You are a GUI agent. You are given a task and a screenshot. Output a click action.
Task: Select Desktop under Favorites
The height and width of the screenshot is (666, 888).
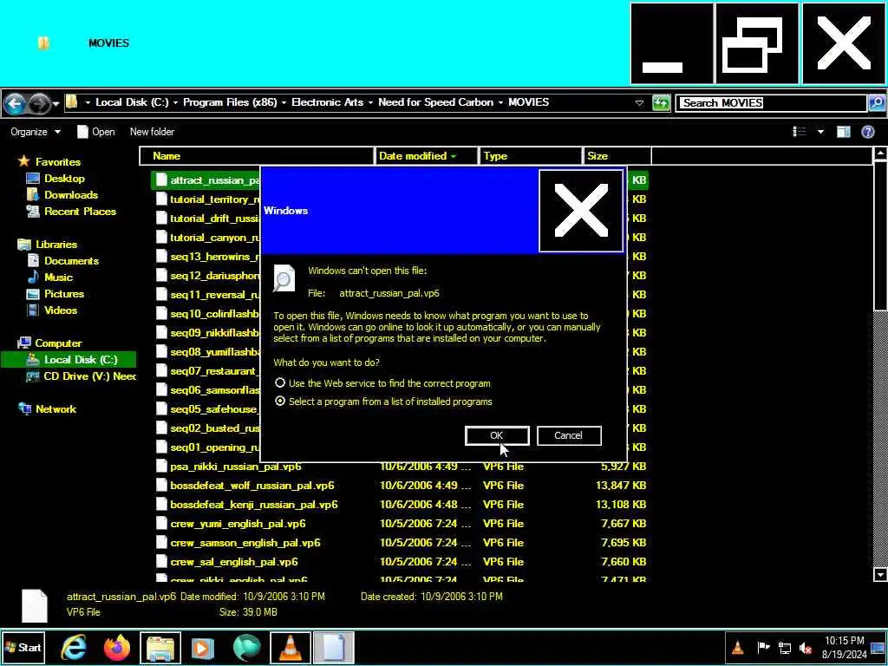[x=64, y=179]
